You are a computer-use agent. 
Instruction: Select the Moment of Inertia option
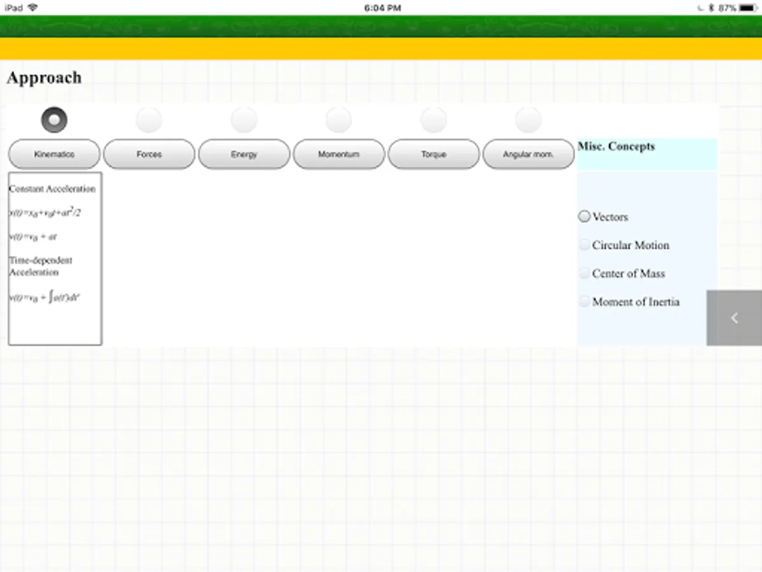click(x=584, y=302)
